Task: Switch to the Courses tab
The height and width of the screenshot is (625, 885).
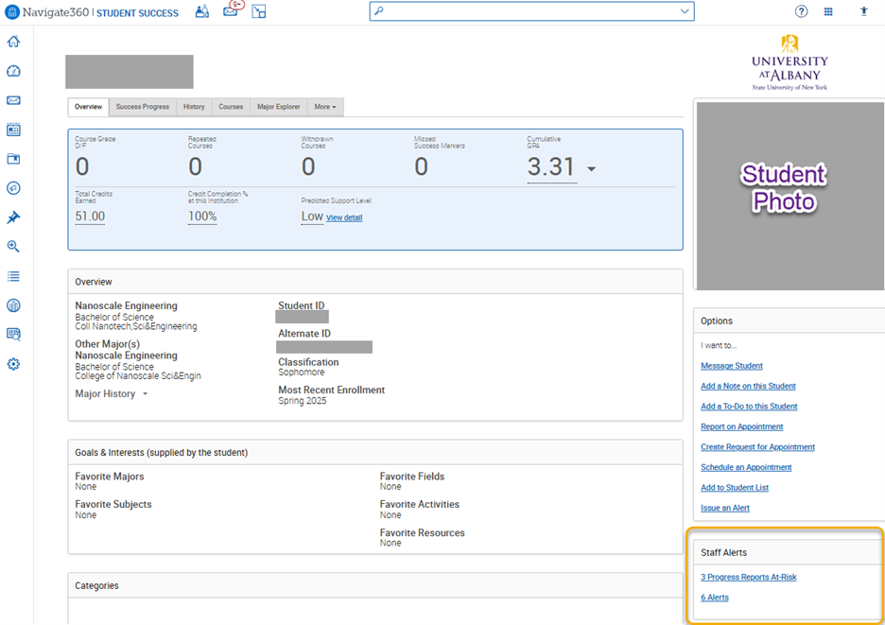Action: tap(231, 107)
